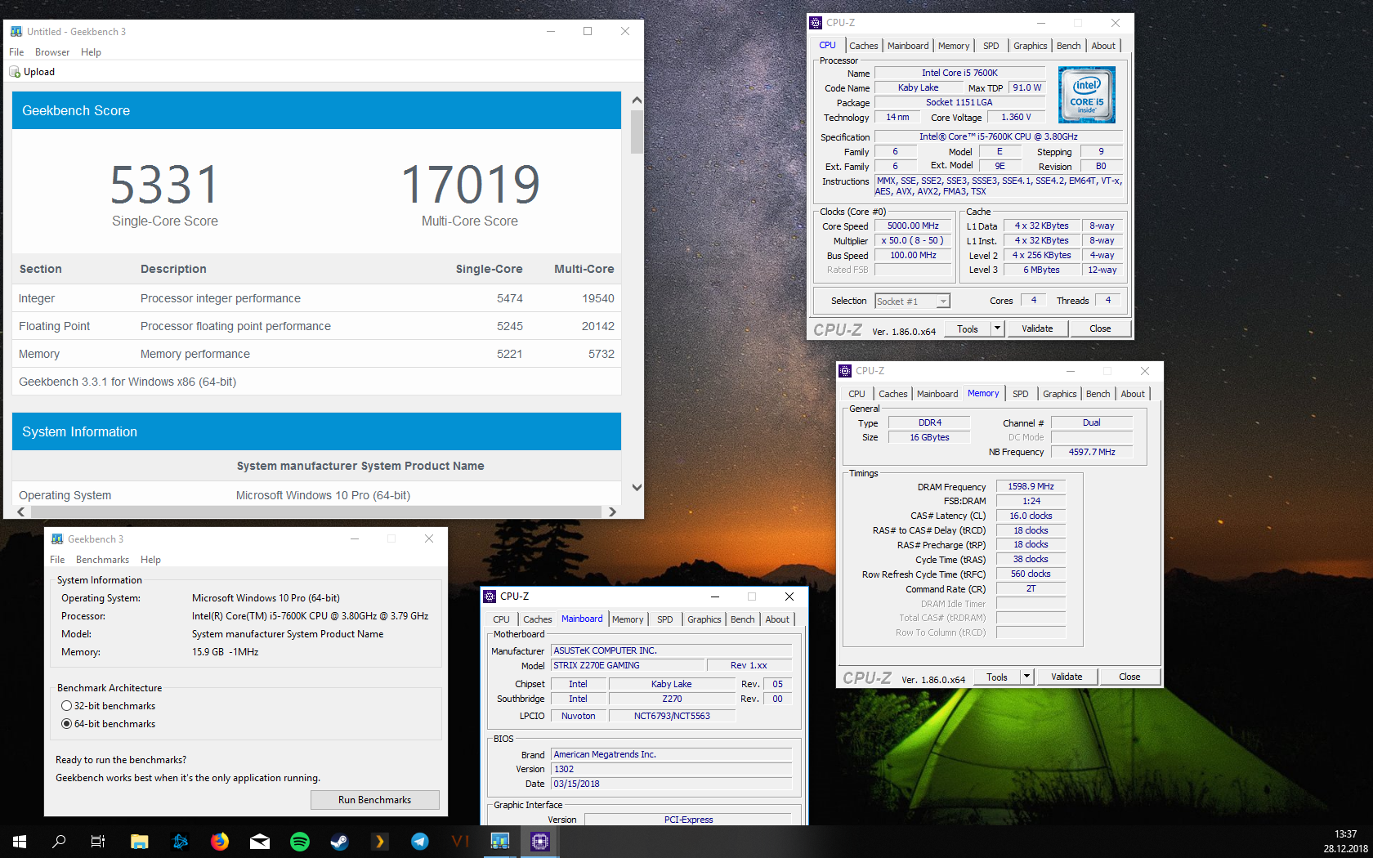This screenshot has height=858, width=1373.
Task: Click the Multi-Core Score 17019
Action: pos(470,184)
